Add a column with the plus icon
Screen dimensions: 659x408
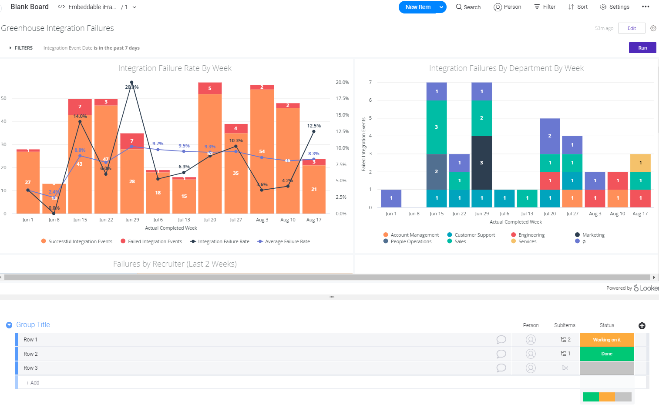[x=642, y=326]
